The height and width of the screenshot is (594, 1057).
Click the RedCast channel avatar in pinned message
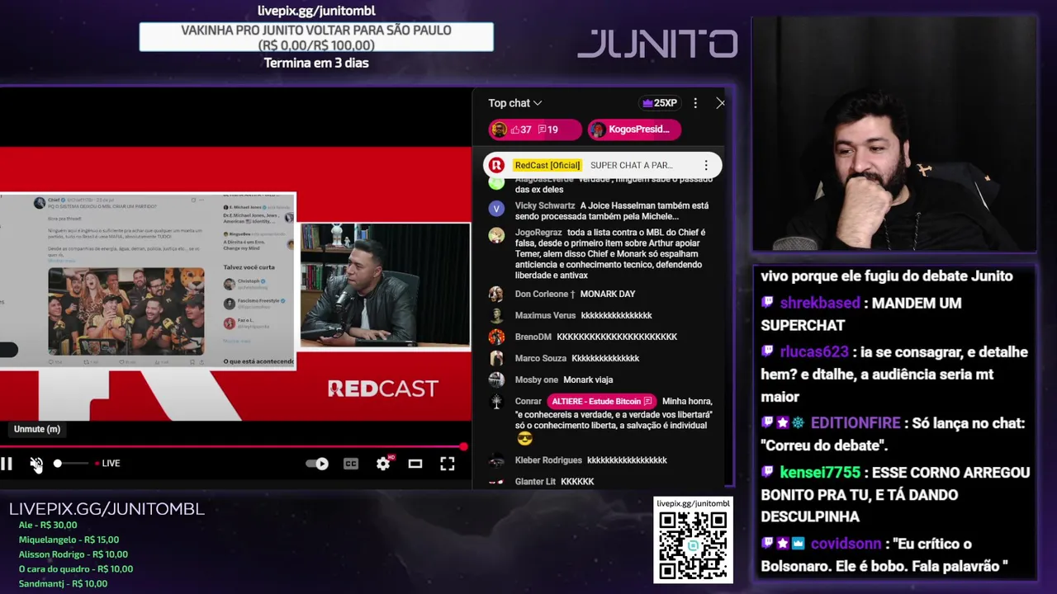coord(496,165)
